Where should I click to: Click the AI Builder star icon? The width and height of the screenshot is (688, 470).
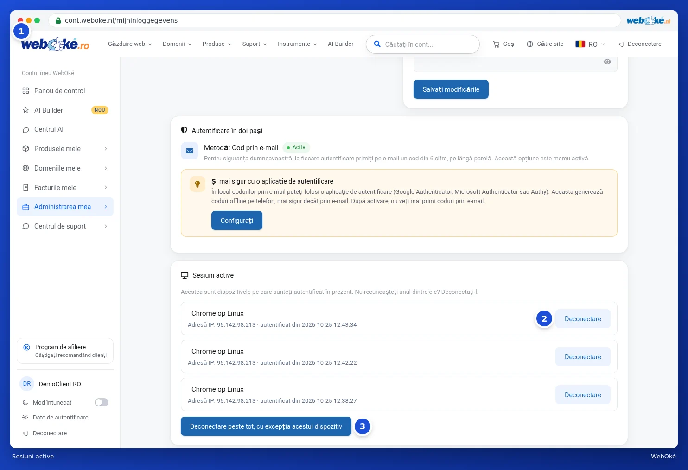(x=26, y=110)
